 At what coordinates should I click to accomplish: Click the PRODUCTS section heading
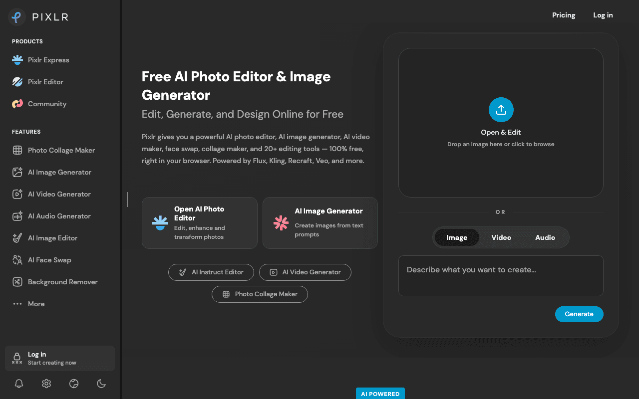(x=27, y=41)
